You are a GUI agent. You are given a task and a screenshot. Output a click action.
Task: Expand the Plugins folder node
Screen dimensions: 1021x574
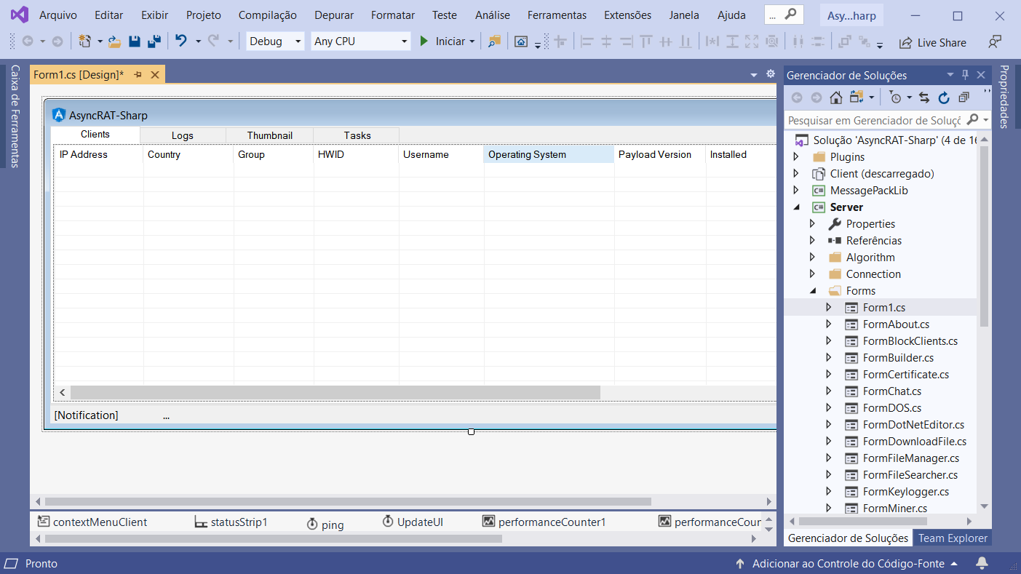[795, 156]
